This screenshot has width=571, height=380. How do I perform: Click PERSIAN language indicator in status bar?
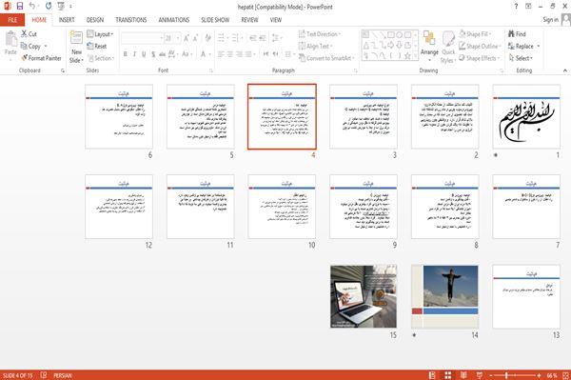pyautogui.click(x=63, y=375)
